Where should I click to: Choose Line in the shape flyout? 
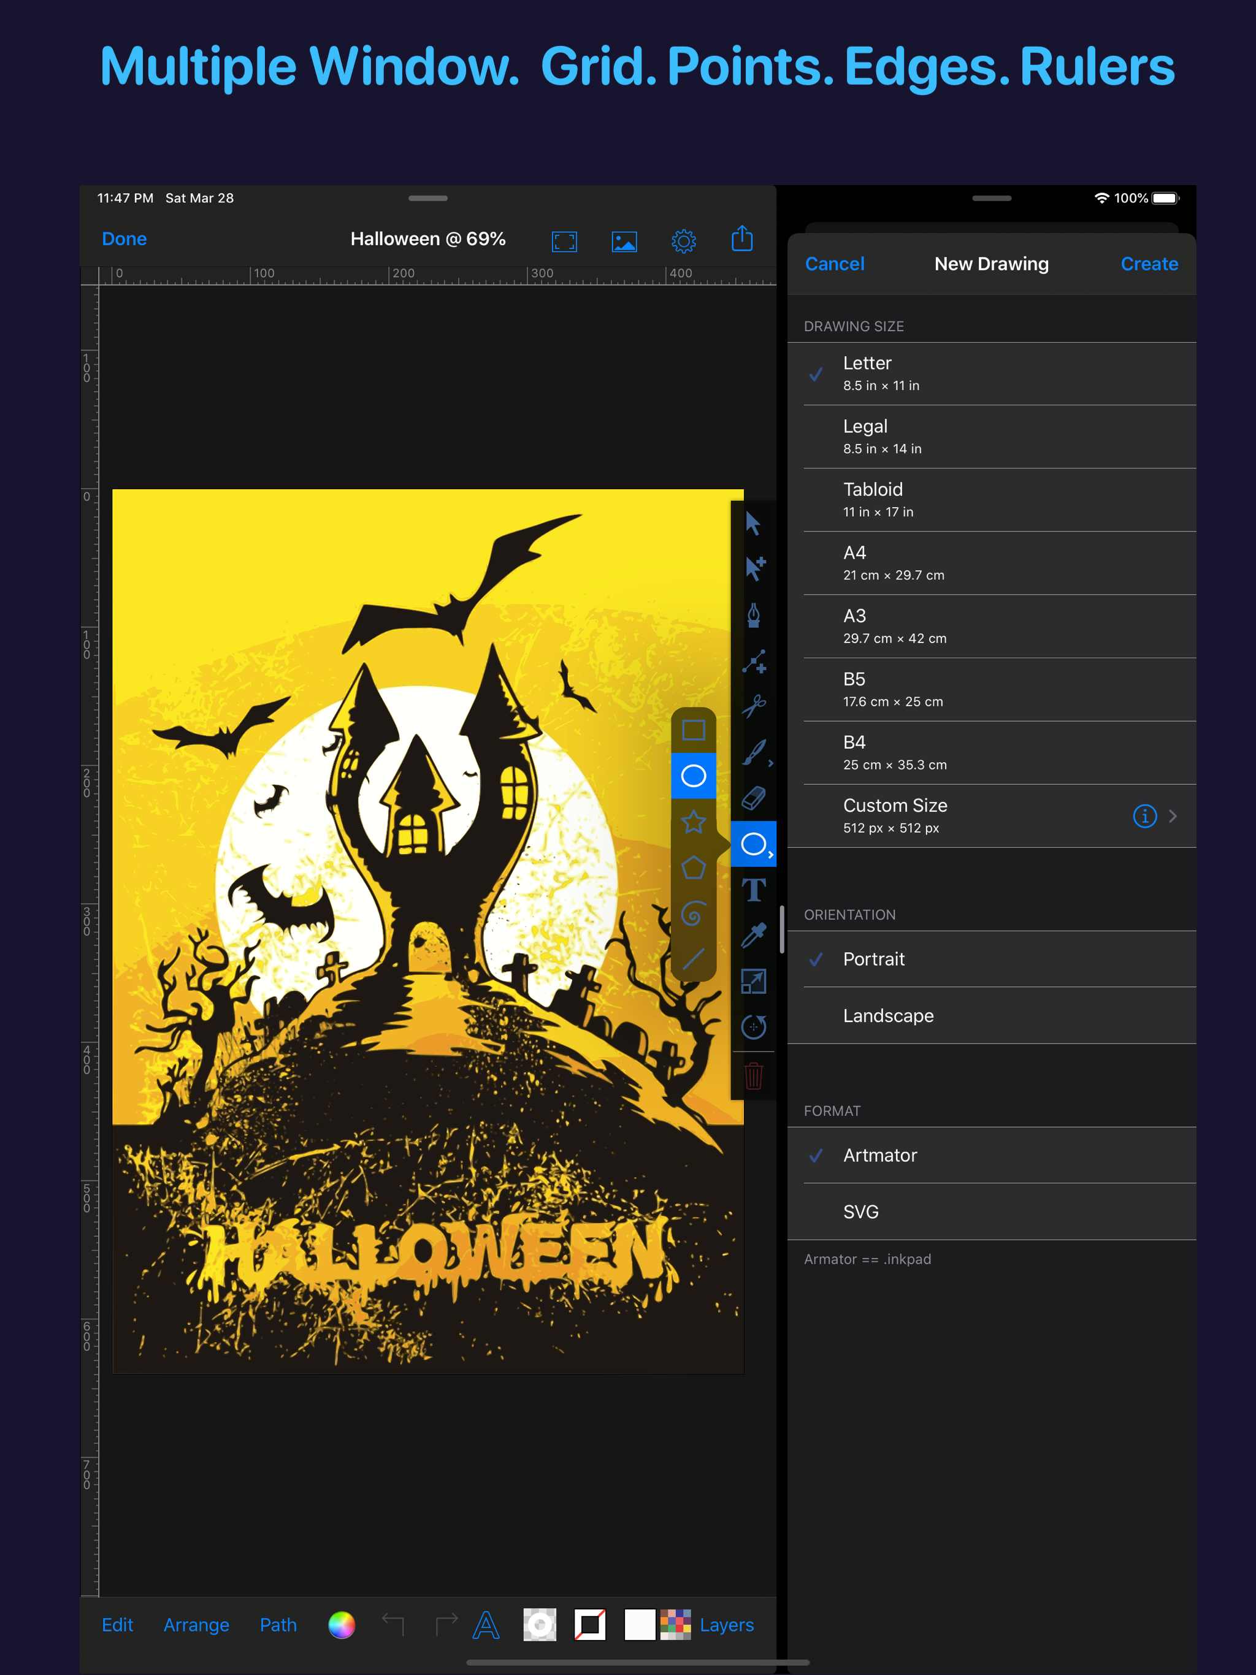click(x=694, y=960)
